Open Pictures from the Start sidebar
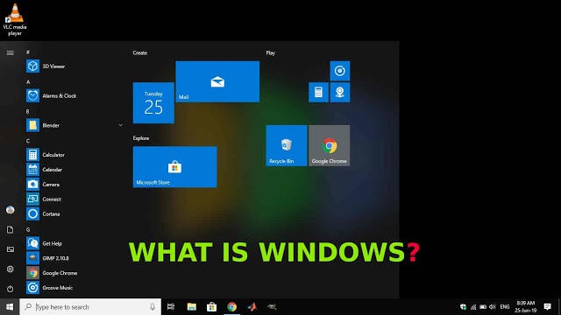 coord(10,249)
